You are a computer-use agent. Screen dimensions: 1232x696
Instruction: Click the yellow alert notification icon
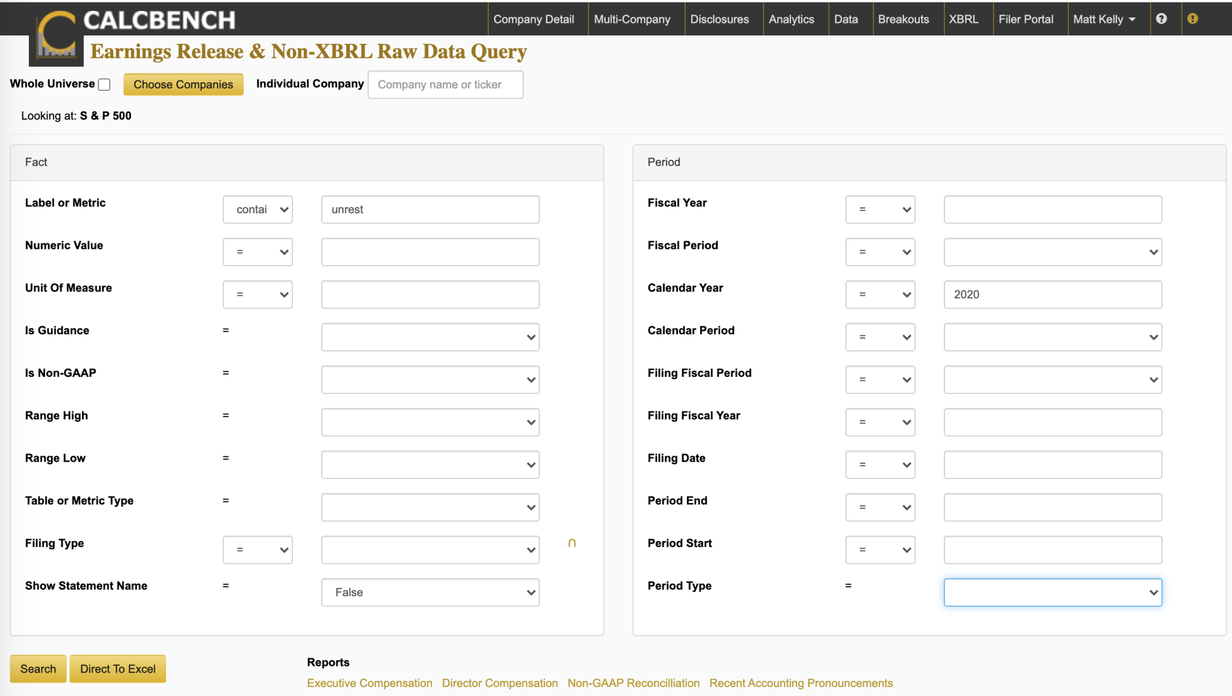tap(1192, 19)
